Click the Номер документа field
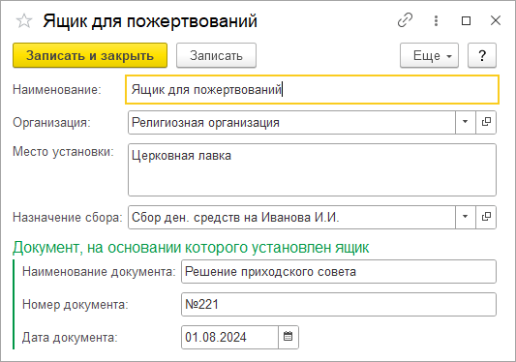The height and width of the screenshot is (362, 516). tap(339, 304)
